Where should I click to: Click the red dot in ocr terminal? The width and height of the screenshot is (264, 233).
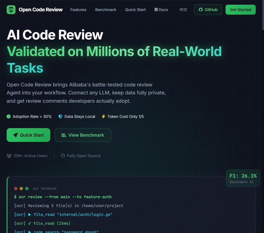pyautogui.click(x=16, y=189)
